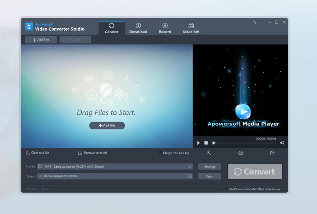This screenshot has height=214, width=317.
Task: Zoom the preview using the magnifier icon
Action: pos(209,153)
